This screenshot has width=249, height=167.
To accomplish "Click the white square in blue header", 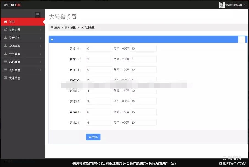I will 242,40.
